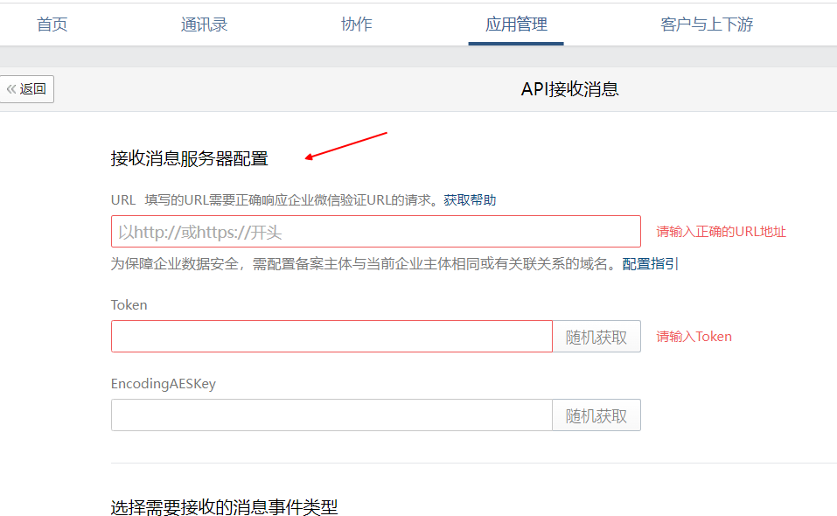The height and width of the screenshot is (516, 837).
Task: Click the 接收消息服务器配置 heading
Action: pos(190,158)
